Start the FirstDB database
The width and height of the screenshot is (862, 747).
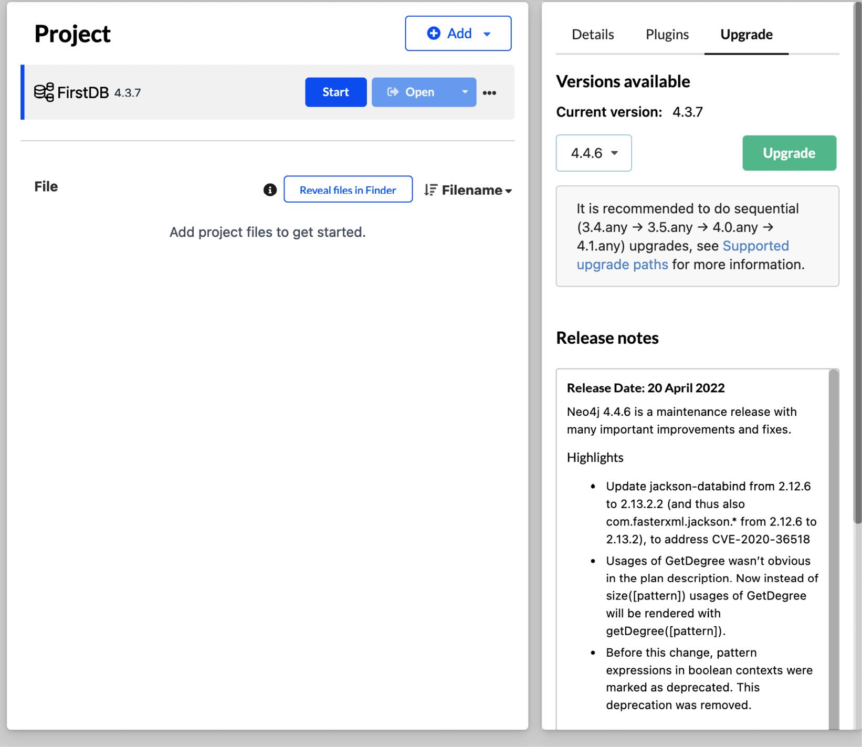[x=336, y=92]
